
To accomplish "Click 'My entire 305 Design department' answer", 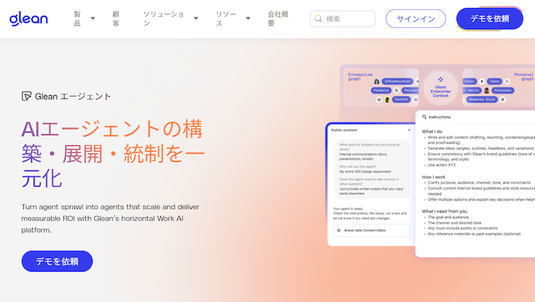I will (365, 172).
